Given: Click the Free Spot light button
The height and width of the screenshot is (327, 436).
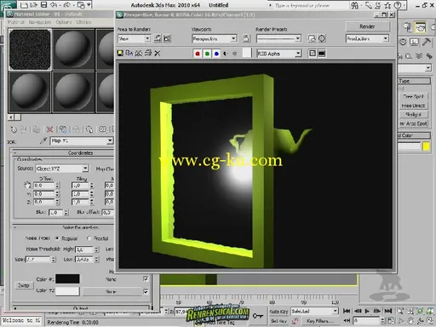Looking at the screenshot, I should point(413,96).
